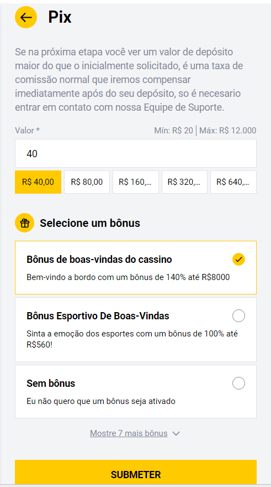Pick the R$ 80,00 preset amount

pyautogui.click(x=87, y=182)
